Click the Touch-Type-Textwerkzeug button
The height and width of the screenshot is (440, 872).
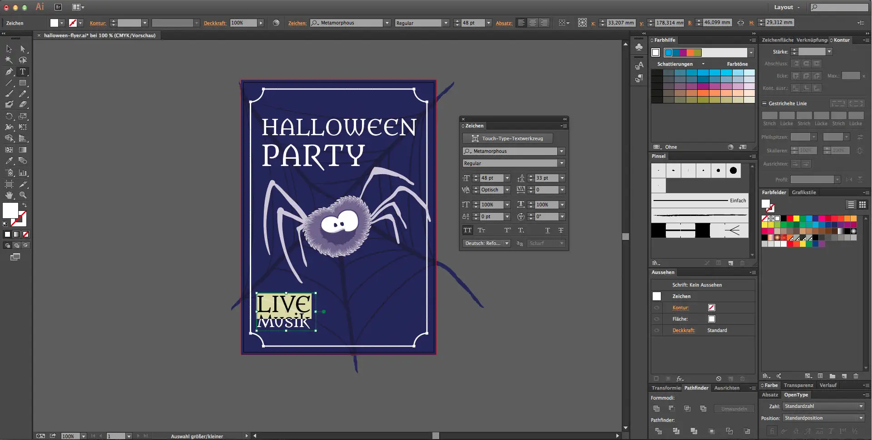click(x=507, y=138)
